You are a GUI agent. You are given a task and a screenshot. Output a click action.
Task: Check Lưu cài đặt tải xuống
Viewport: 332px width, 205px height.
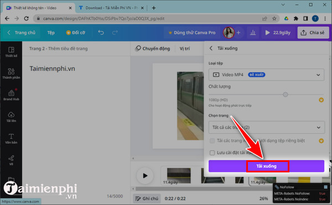click(212, 153)
